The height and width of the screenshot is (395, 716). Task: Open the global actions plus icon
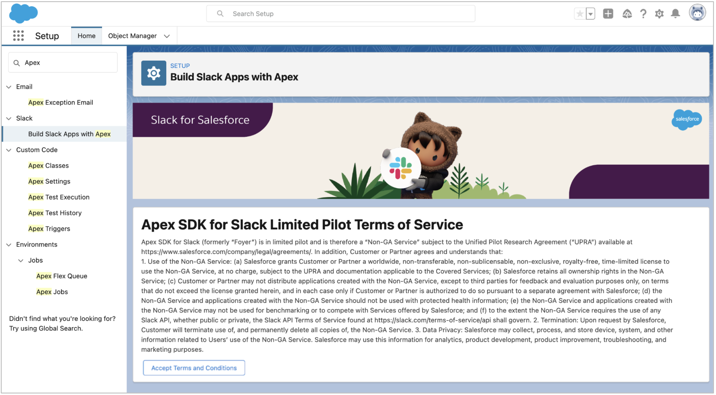click(x=608, y=14)
